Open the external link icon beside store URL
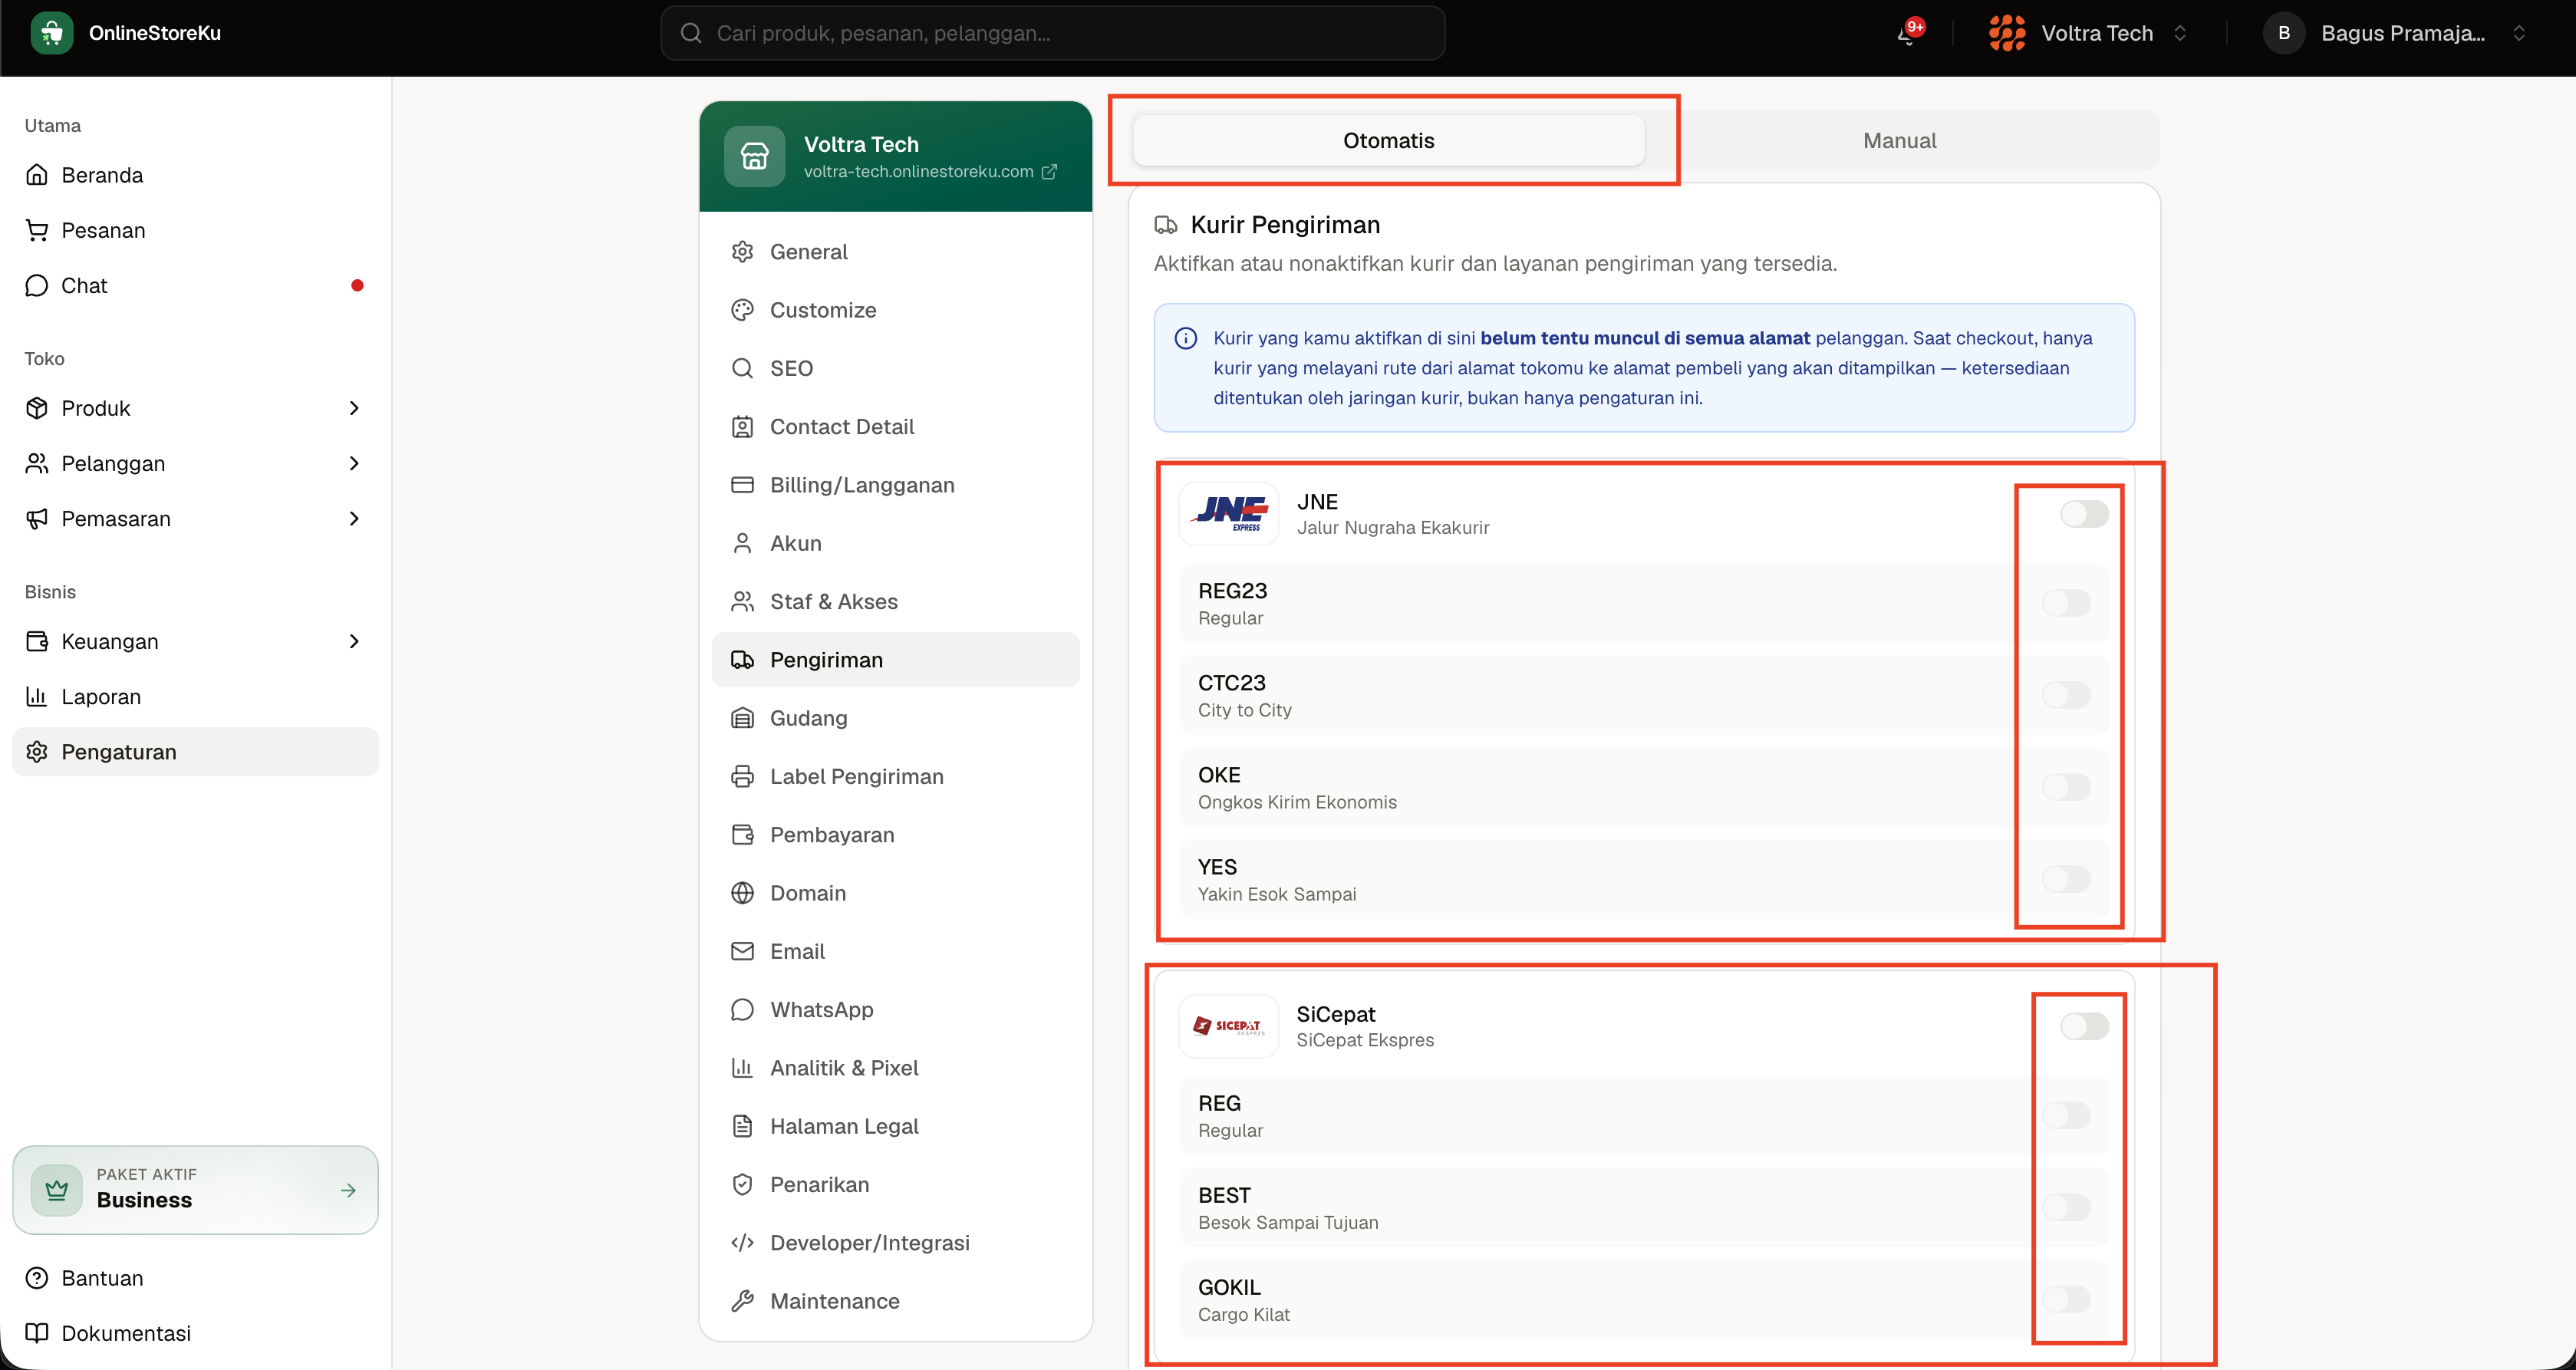This screenshot has height=1370, width=2576. [x=1049, y=172]
